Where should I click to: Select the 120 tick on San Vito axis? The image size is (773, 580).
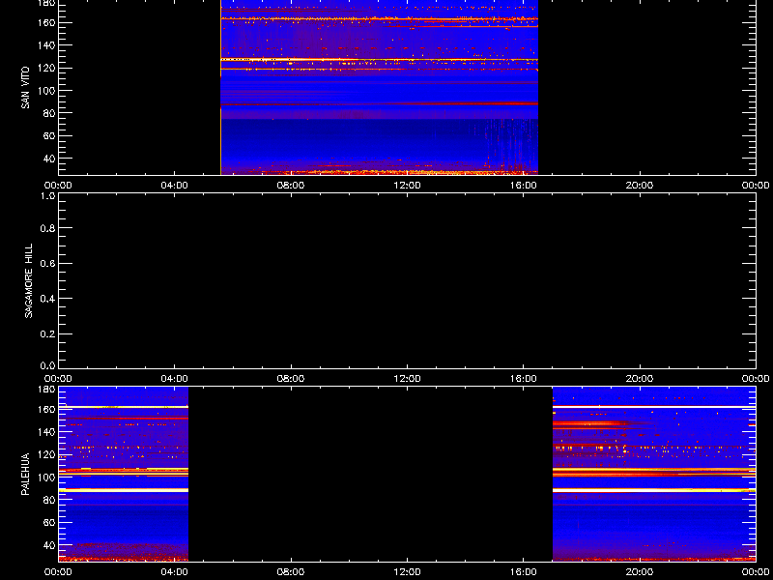(46, 68)
